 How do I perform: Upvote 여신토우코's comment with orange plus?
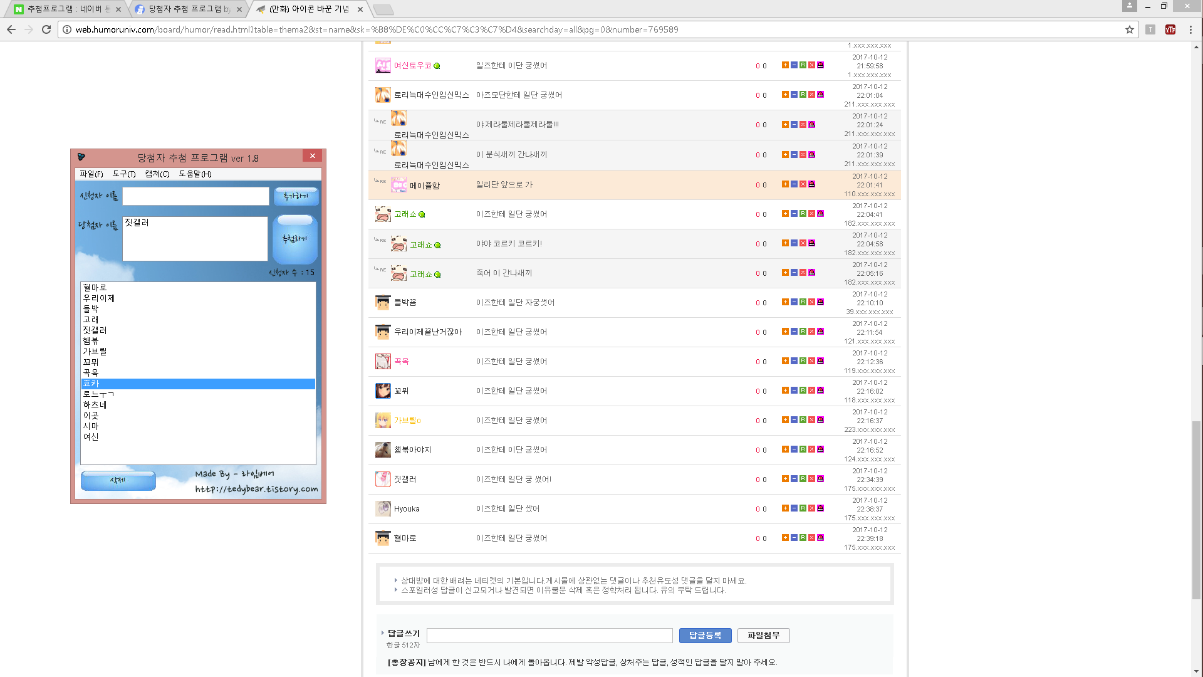[785, 65]
